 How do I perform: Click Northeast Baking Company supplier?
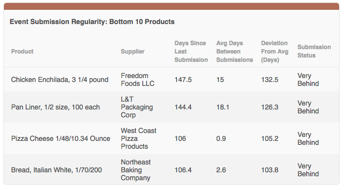click(136, 170)
